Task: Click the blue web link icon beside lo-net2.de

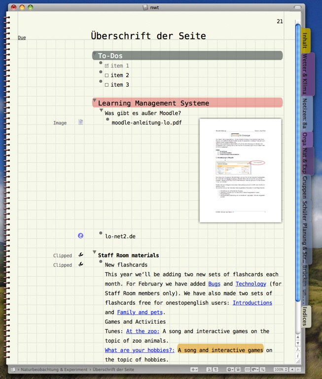Action: pos(80,236)
